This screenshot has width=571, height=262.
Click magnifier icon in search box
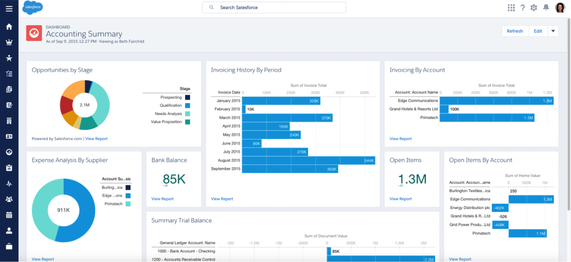(x=212, y=7)
